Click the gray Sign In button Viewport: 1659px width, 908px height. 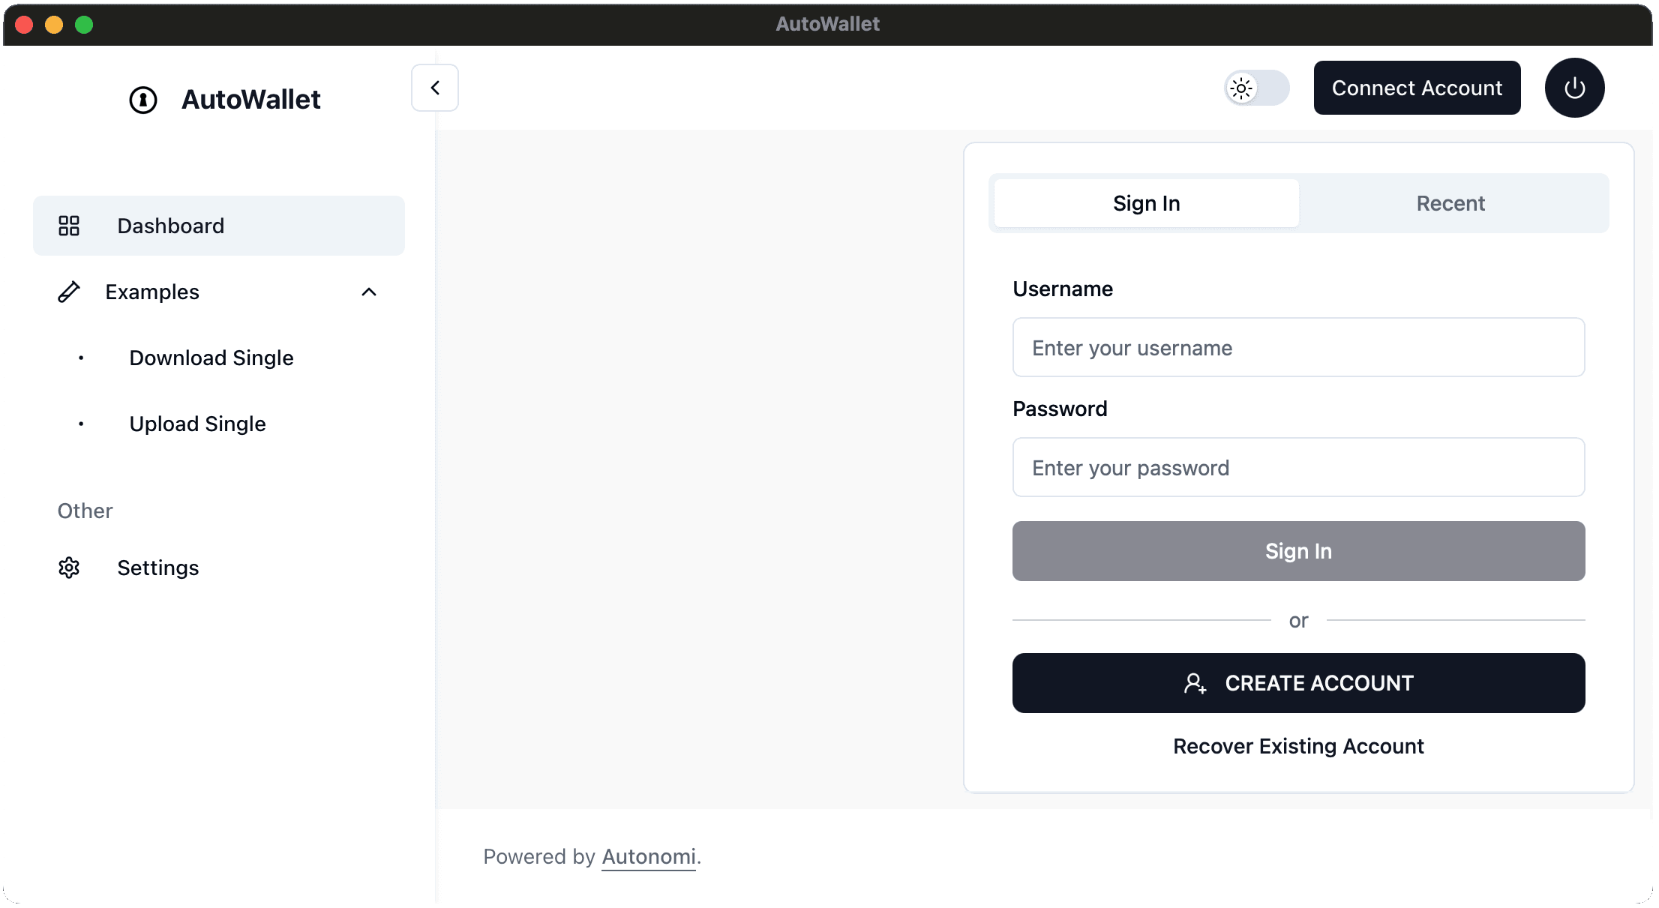[x=1298, y=551]
